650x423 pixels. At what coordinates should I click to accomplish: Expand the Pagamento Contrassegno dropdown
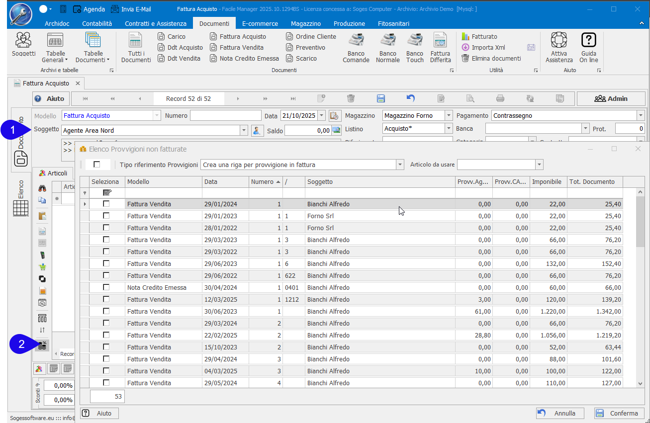[640, 116]
